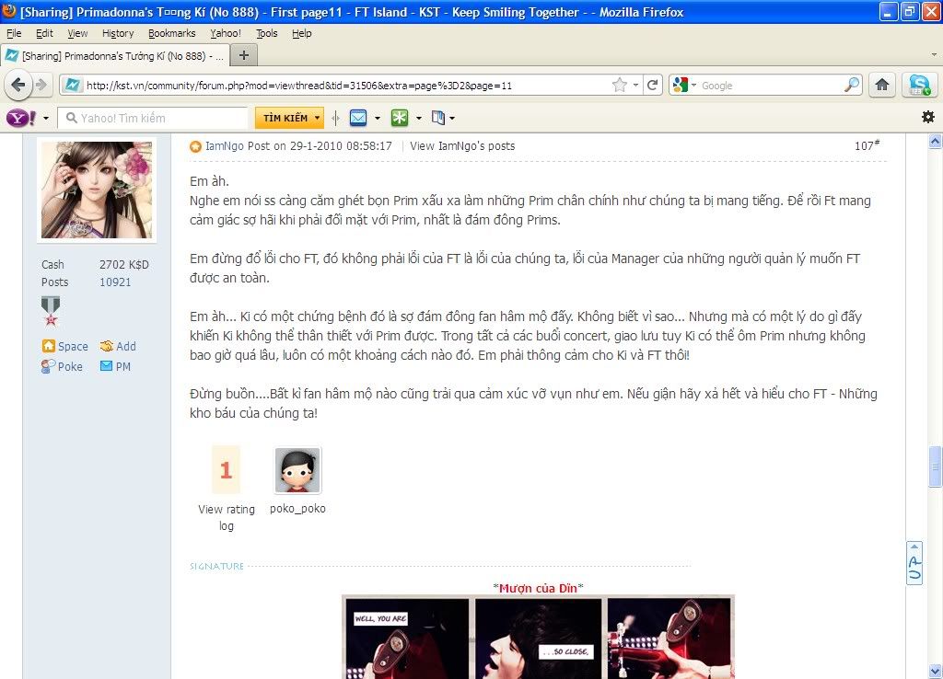
Task: Open the Yahoo Mail dropdown arrow
Action: pos(378,119)
